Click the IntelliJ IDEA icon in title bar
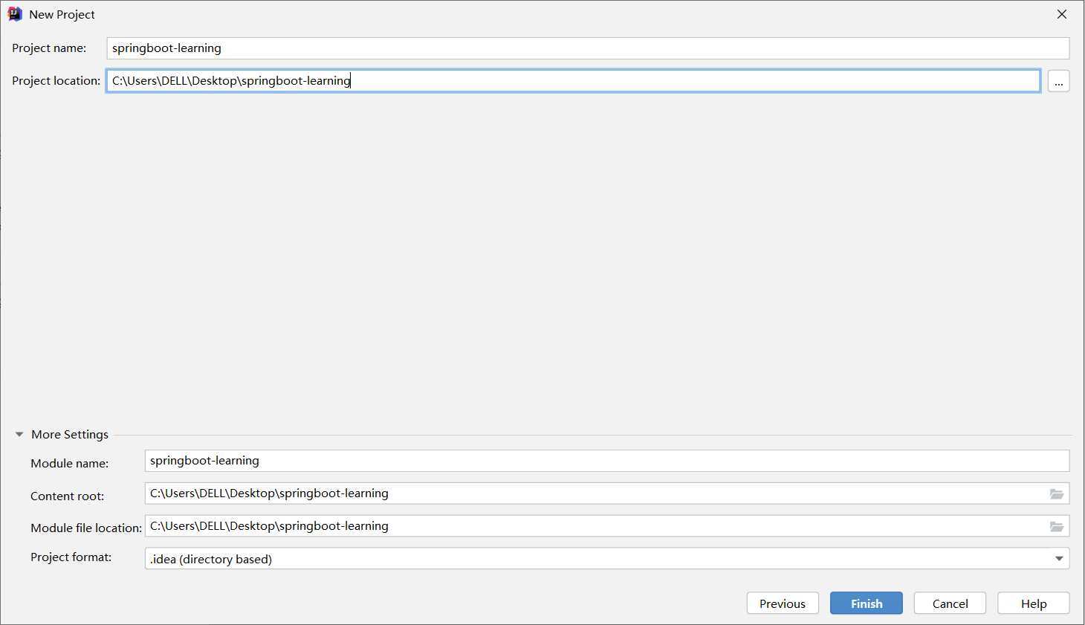Viewport: 1085px width, 625px height. 15,14
